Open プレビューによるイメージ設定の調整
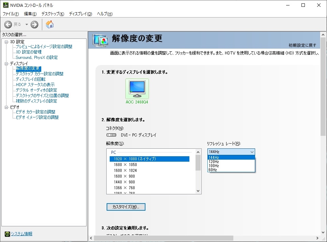The width and height of the screenshot is (327, 242). click(x=44, y=47)
